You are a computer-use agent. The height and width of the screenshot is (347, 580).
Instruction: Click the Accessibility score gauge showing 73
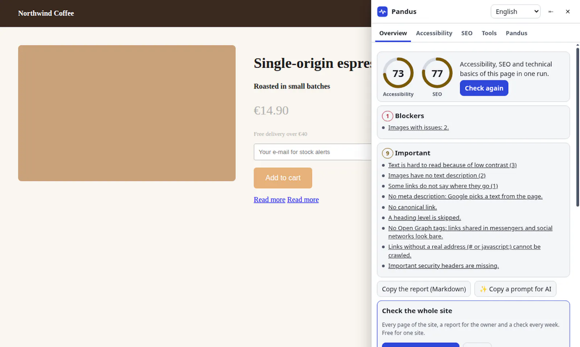[398, 73]
